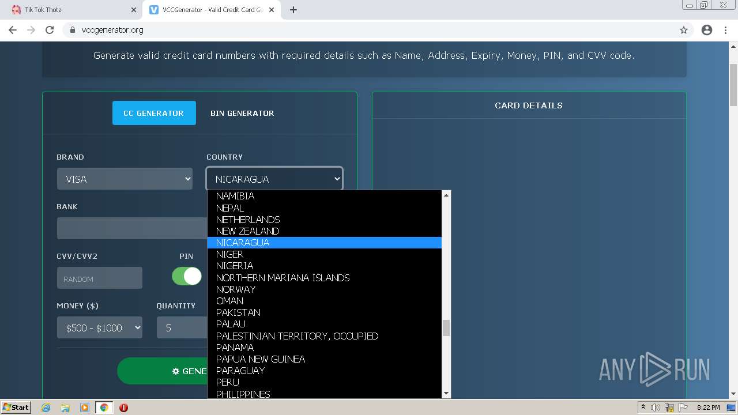Select NORTHERN MARIANA ISLANDS option
738x415 pixels.
(325, 277)
